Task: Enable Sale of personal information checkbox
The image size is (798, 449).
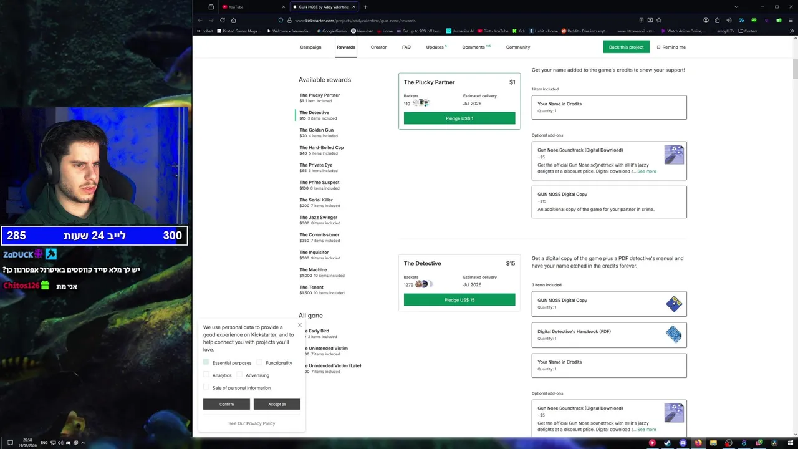Action: point(206,387)
